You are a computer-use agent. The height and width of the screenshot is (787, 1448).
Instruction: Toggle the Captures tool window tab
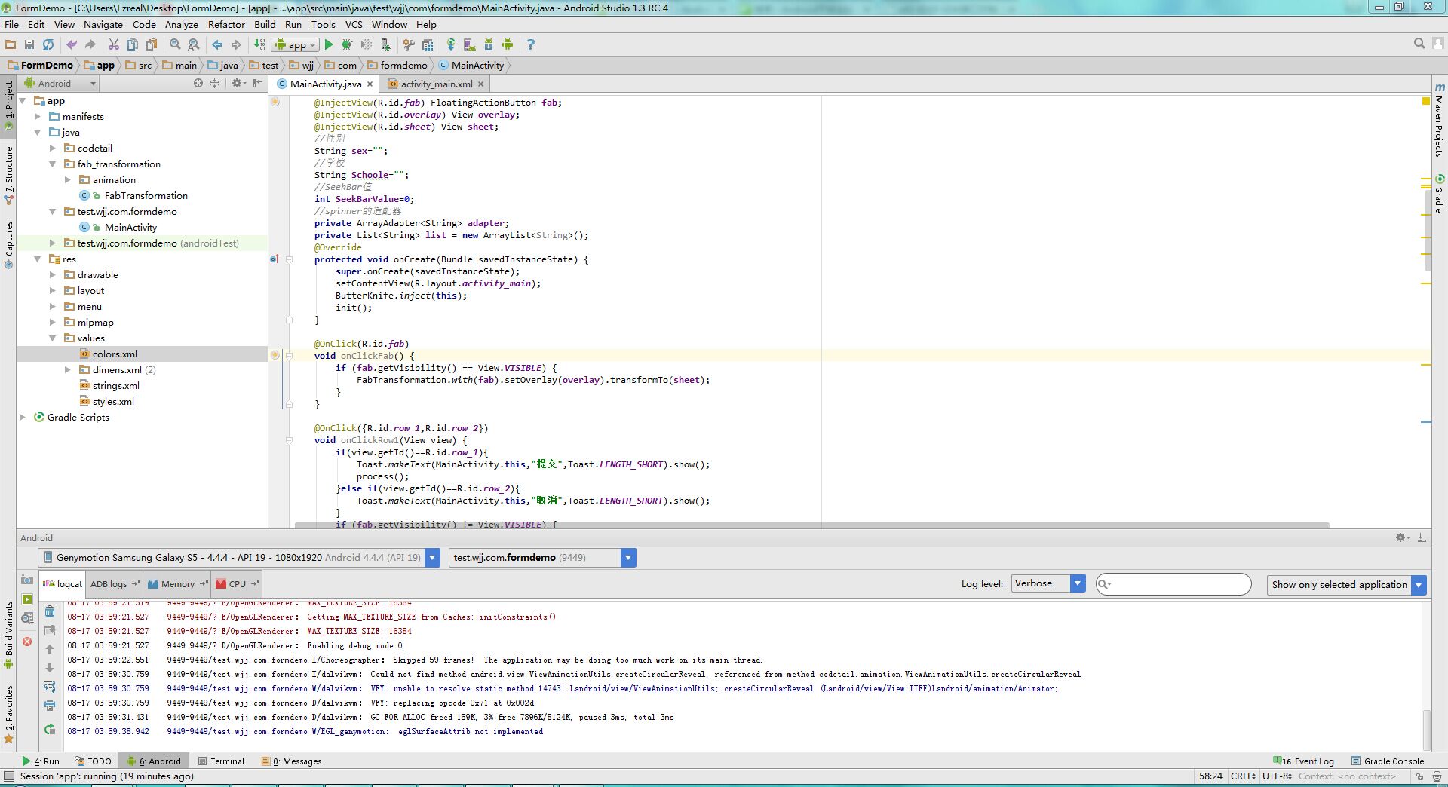point(8,244)
